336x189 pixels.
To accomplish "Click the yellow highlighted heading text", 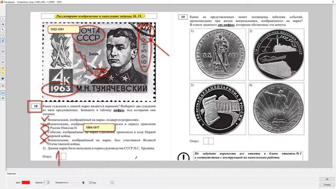I will click(x=99, y=16).
